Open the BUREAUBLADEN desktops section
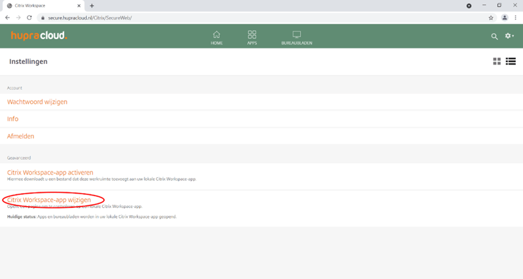This screenshot has width=523, height=279. pyautogui.click(x=297, y=38)
